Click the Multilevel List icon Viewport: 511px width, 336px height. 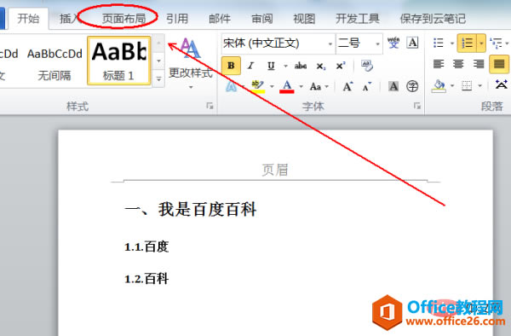click(x=496, y=43)
